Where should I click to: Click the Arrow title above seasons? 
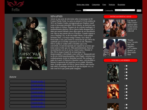point(13,77)
